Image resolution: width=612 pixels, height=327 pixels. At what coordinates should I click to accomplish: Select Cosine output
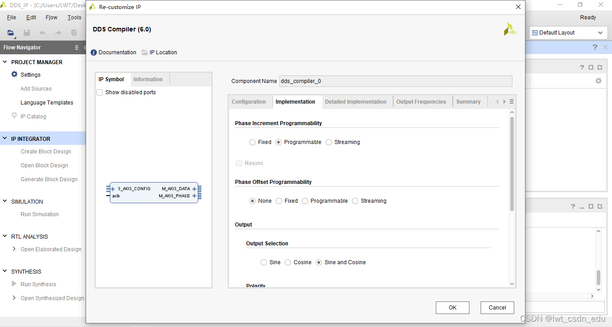click(288, 262)
